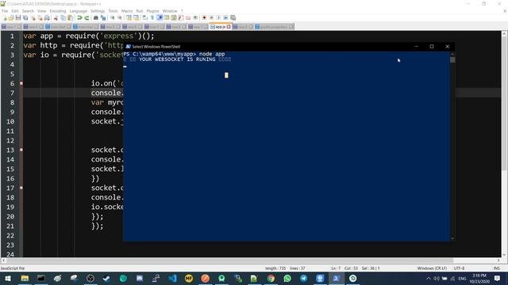This screenshot has height=285, width=508.
Task: Click the Save All toolbar icon
Action: 25,17
